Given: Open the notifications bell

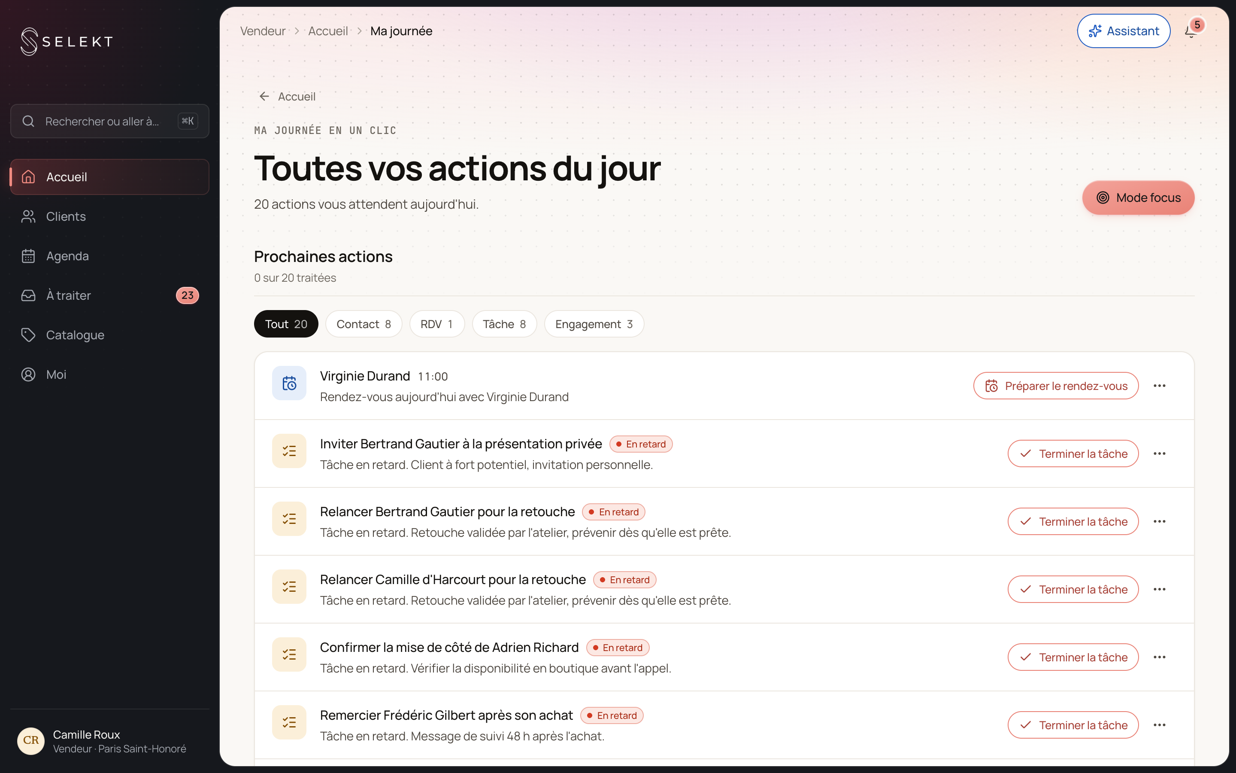Looking at the screenshot, I should (1191, 31).
